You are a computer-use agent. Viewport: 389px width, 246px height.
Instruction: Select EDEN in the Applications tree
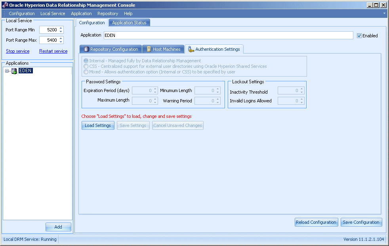coord(26,71)
